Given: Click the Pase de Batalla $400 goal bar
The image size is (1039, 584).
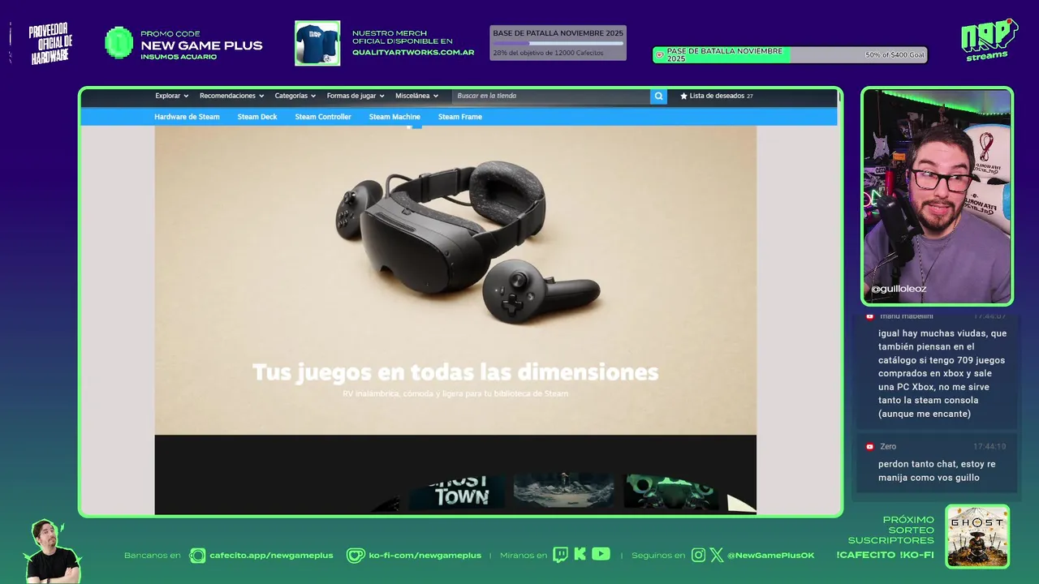Looking at the screenshot, I should [x=790, y=55].
